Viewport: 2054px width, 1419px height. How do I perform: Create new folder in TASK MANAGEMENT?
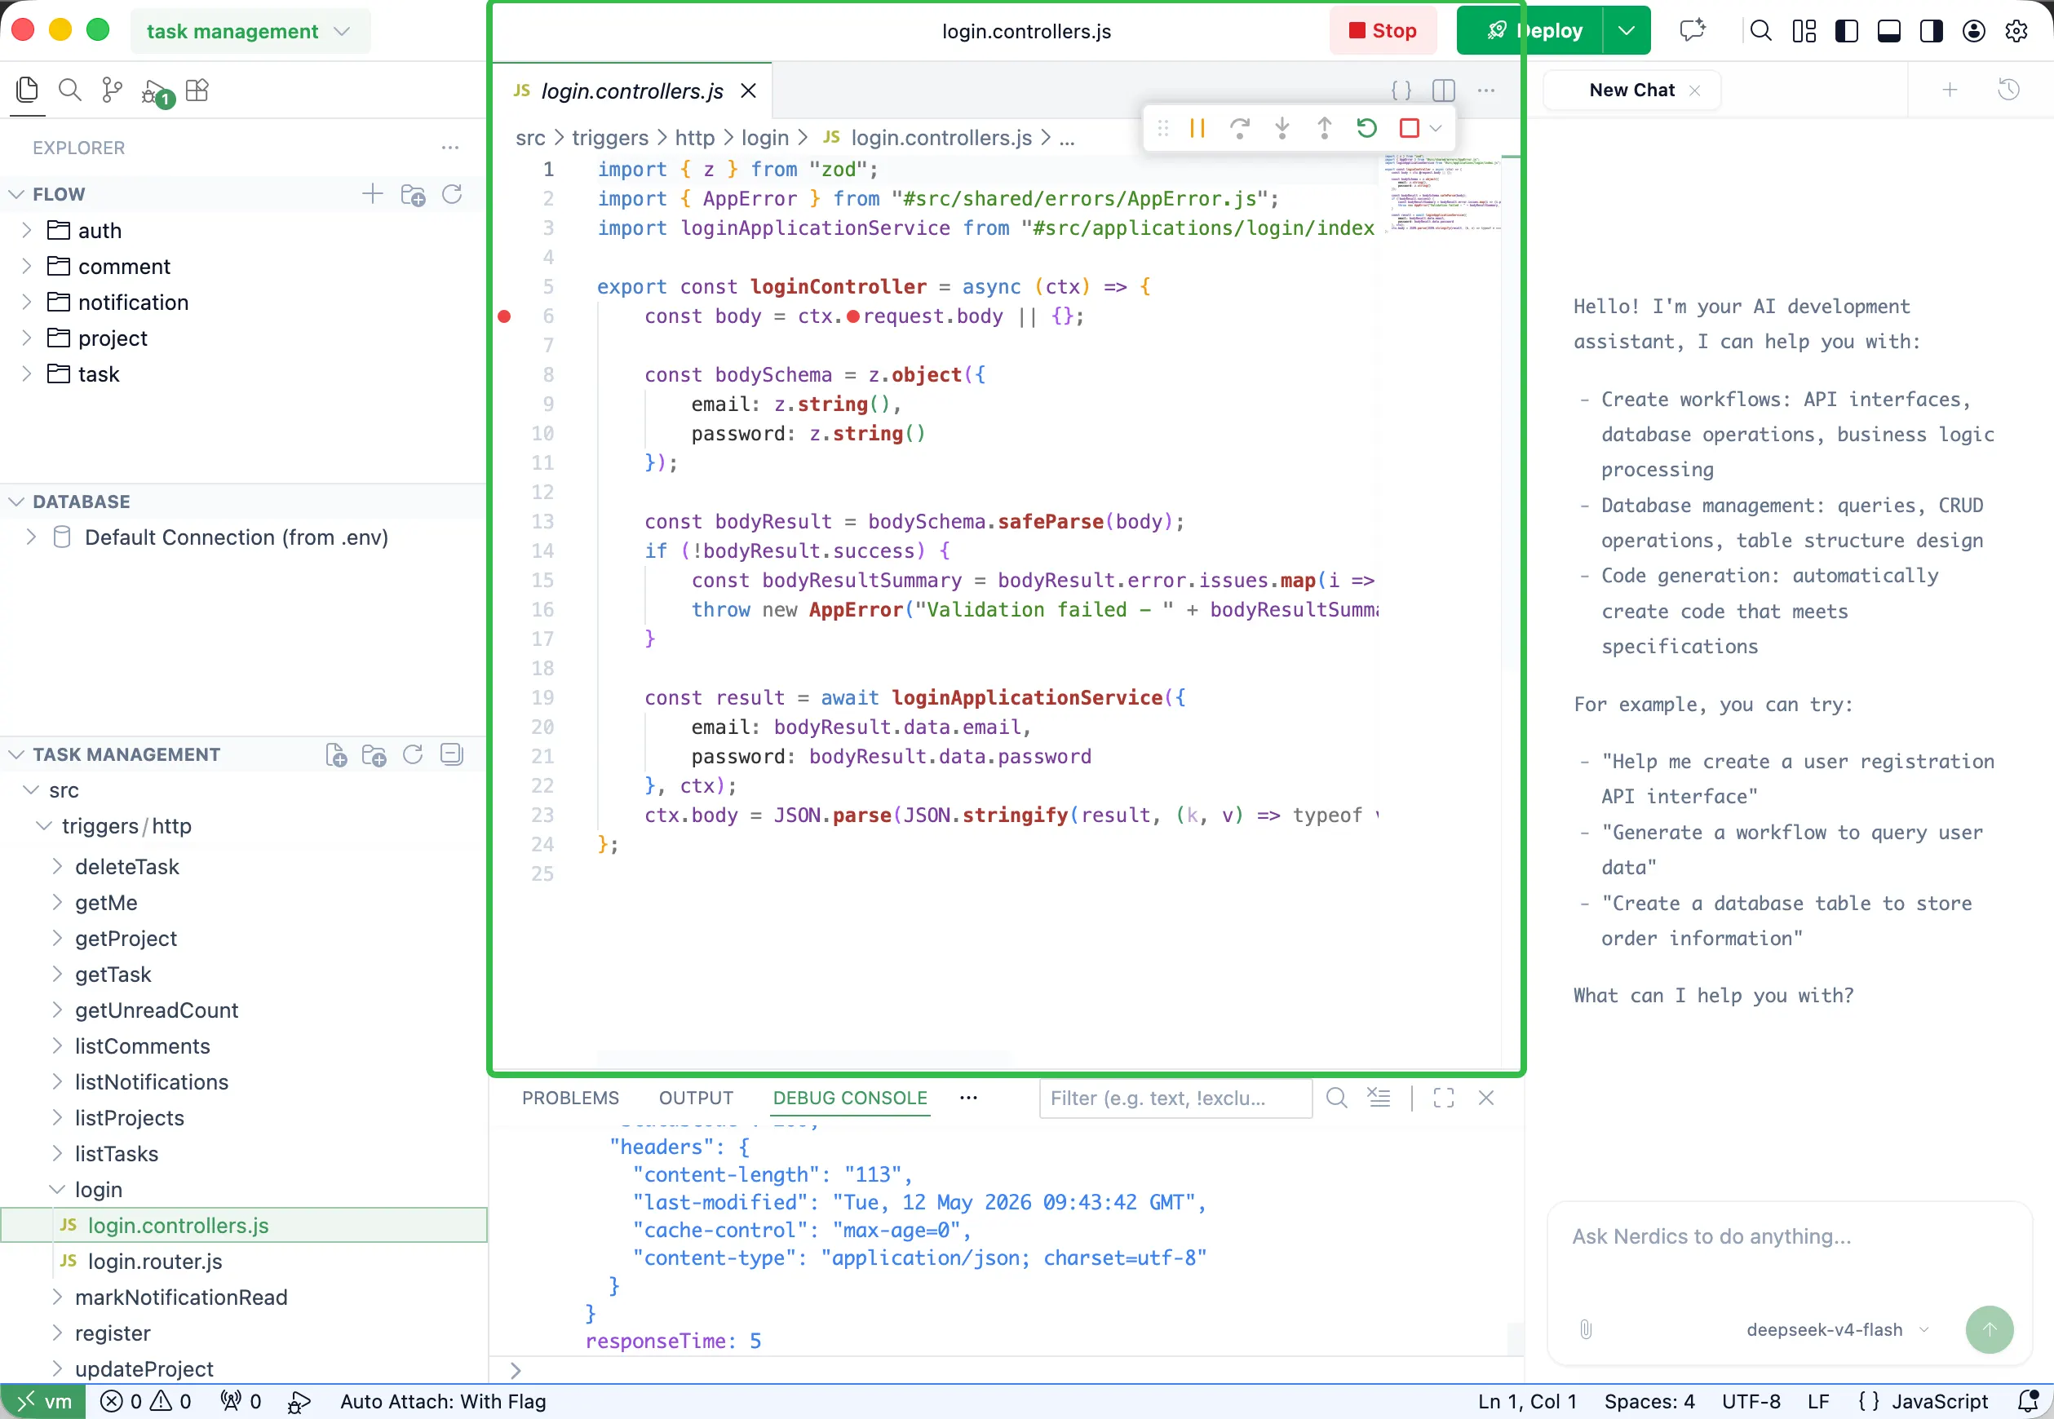coord(374,755)
